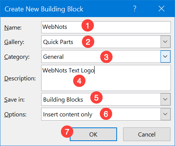Click the red number 1 marker

click(x=88, y=25)
